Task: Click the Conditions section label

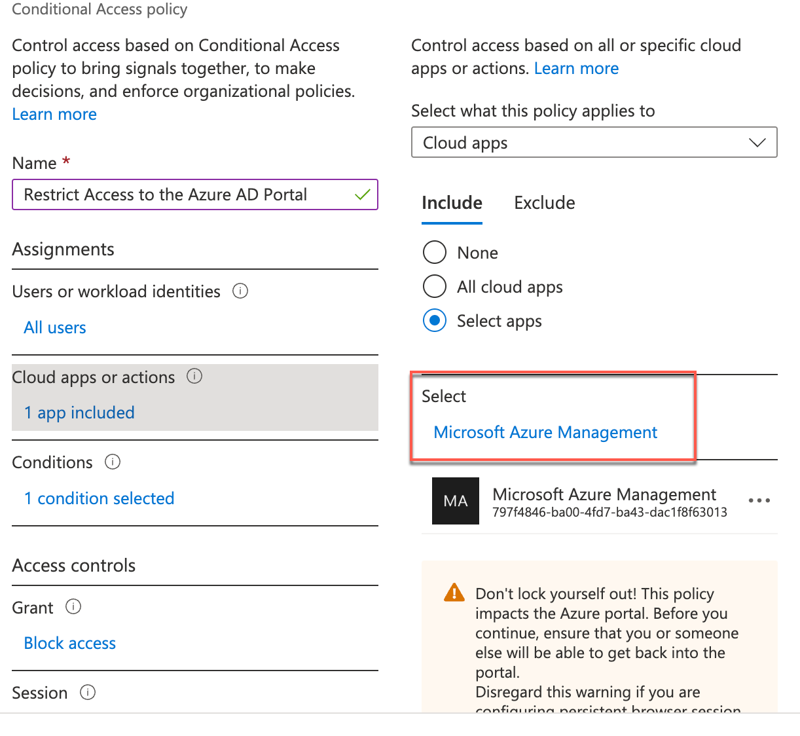Action: [x=52, y=462]
